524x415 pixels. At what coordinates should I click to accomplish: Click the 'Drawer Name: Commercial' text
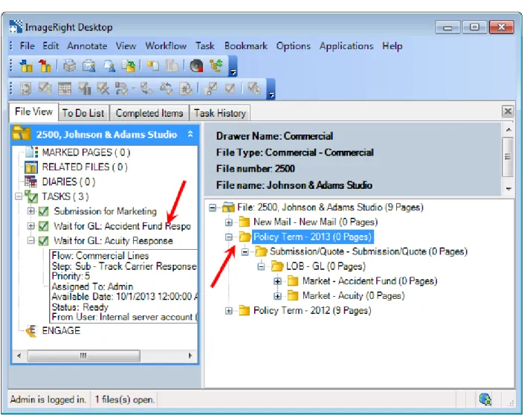[274, 136]
